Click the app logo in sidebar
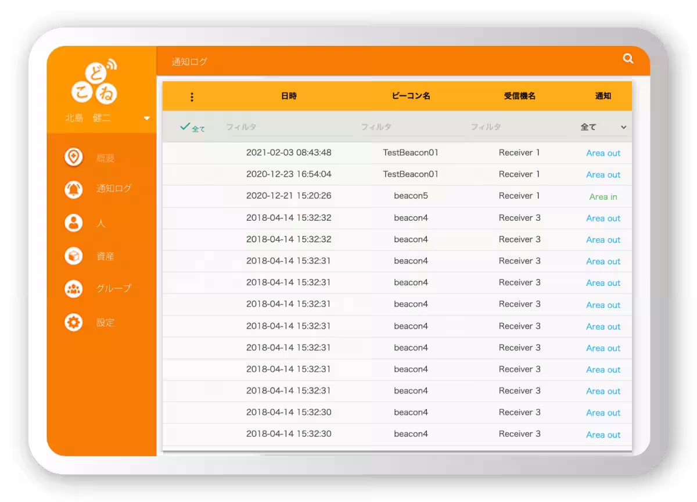The image size is (697, 502). [x=95, y=84]
